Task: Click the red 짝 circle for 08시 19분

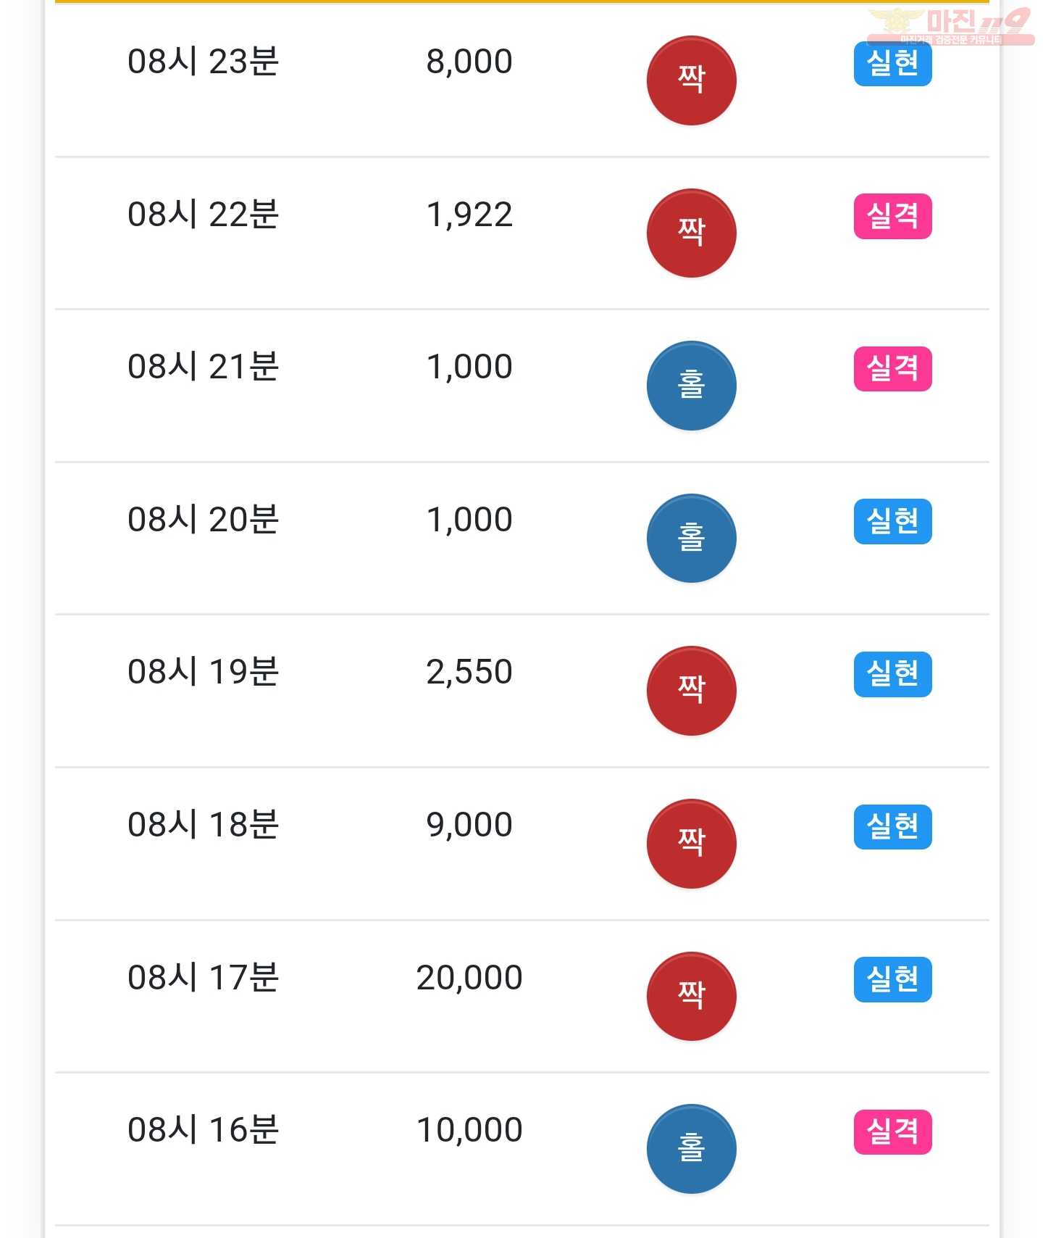Action: tap(691, 691)
